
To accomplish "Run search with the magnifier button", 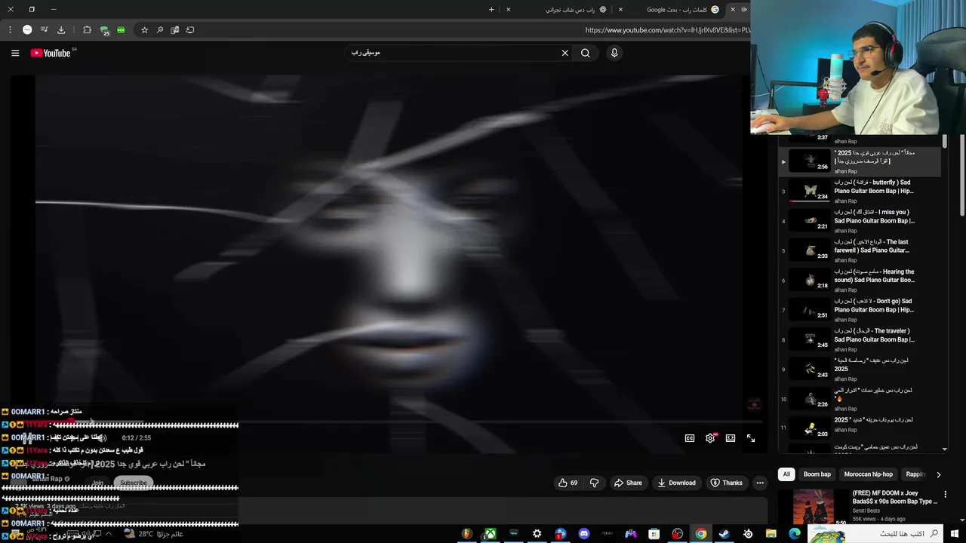I will [585, 53].
